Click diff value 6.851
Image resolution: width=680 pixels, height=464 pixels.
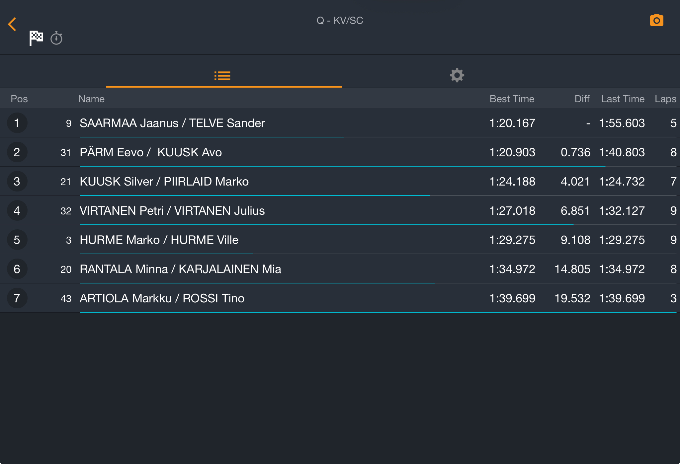pyautogui.click(x=575, y=211)
